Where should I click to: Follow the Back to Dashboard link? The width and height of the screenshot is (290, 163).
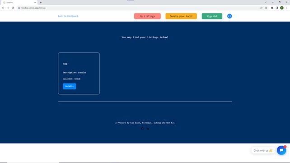point(68,16)
